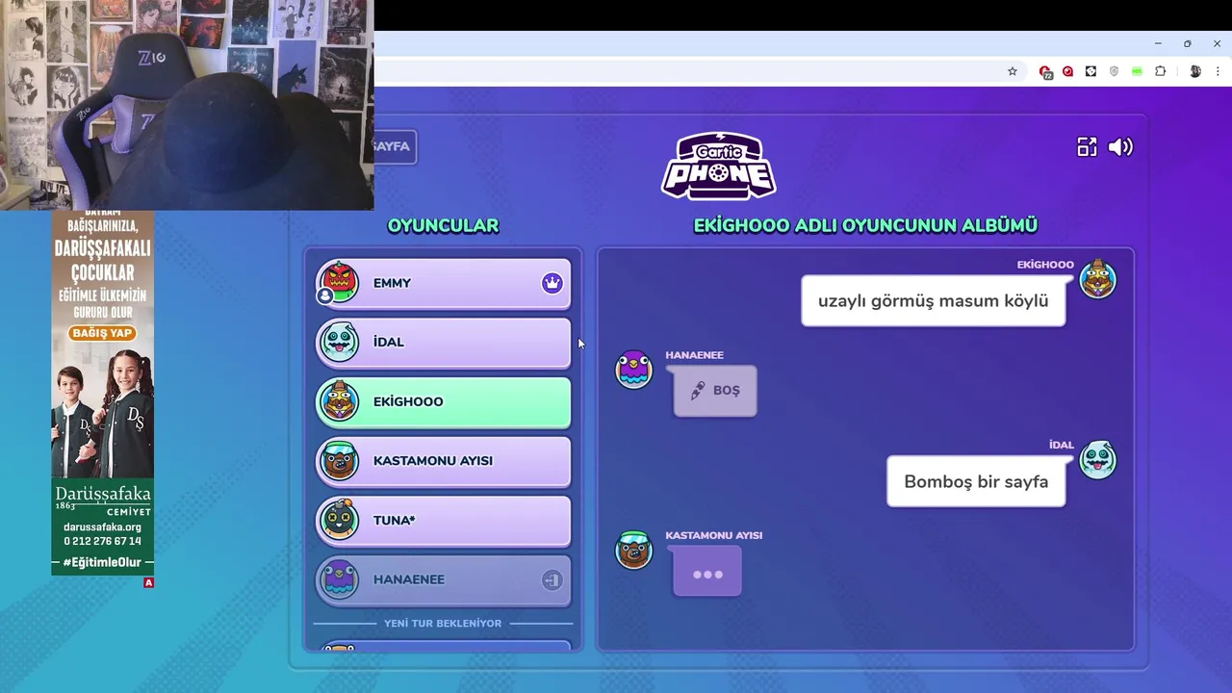Click EKİGHOOO's avatar in the album chat
This screenshot has height=693, width=1232.
coord(1097,279)
